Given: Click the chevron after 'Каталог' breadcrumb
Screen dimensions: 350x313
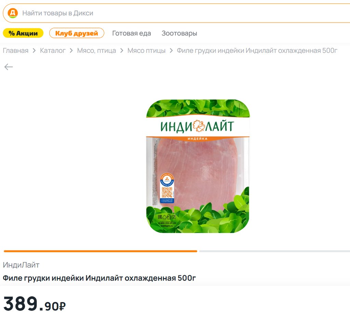Looking at the screenshot, I should coord(71,51).
